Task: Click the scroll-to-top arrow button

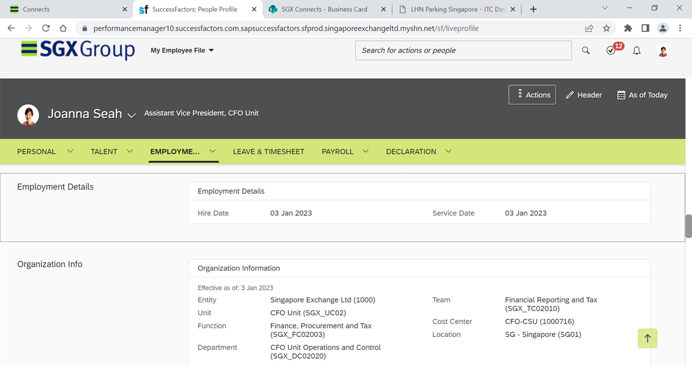Action: tap(648, 339)
